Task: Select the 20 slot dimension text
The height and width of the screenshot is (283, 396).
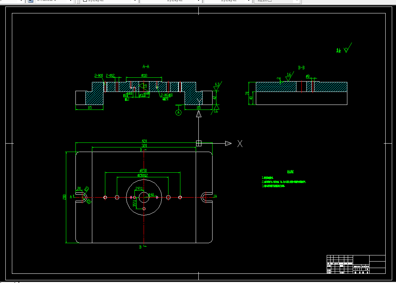Action: 79,188
